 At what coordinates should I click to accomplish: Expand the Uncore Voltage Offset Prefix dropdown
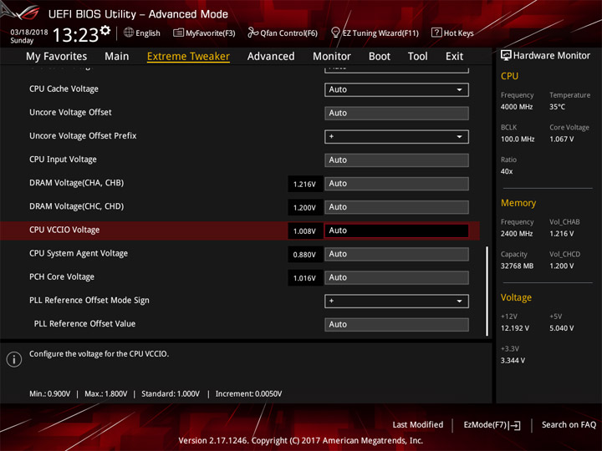coord(396,136)
